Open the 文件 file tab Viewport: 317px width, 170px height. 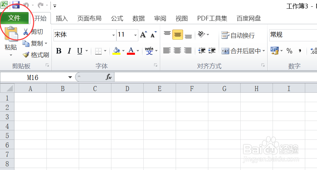click(x=14, y=18)
